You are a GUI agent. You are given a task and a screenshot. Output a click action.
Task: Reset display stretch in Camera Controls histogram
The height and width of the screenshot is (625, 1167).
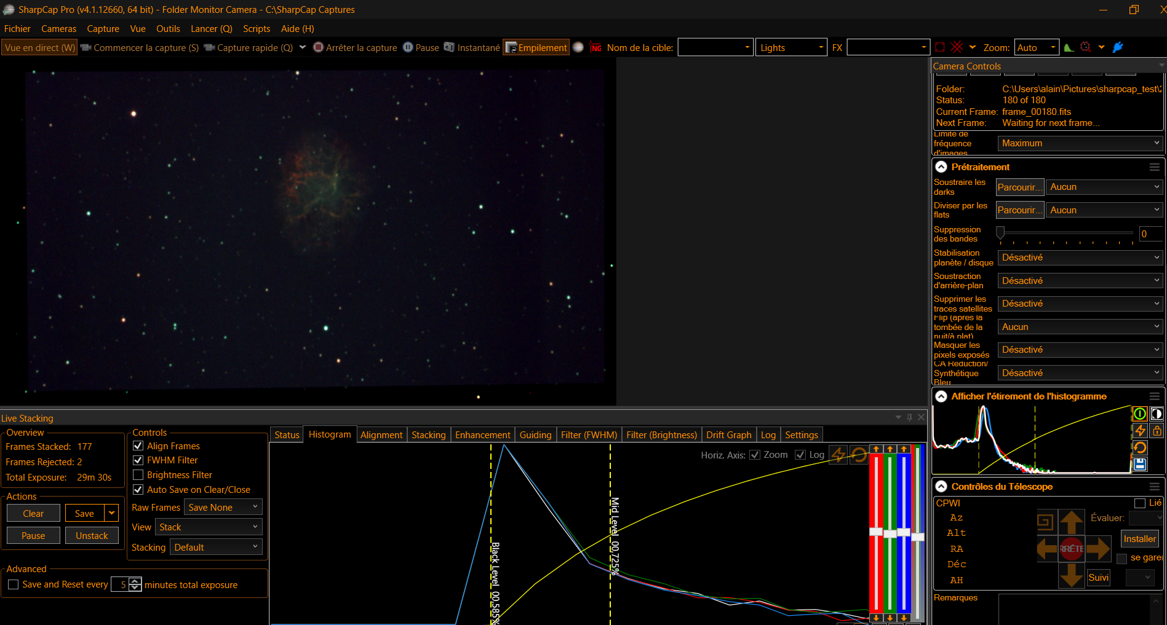tap(1140, 447)
